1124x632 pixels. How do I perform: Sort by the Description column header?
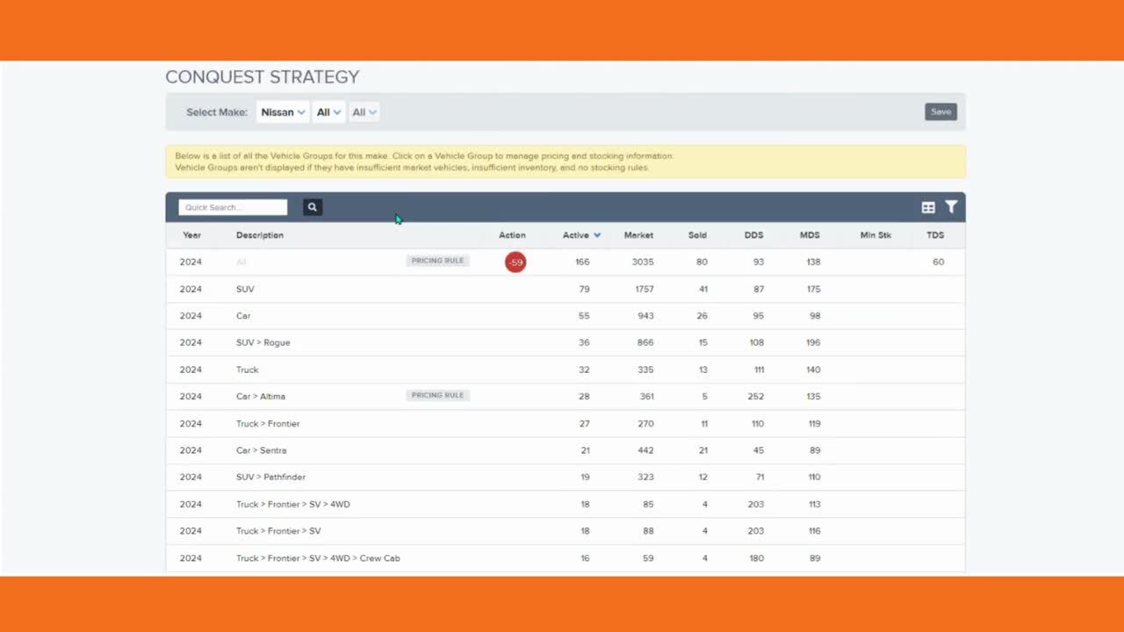[x=260, y=235]
